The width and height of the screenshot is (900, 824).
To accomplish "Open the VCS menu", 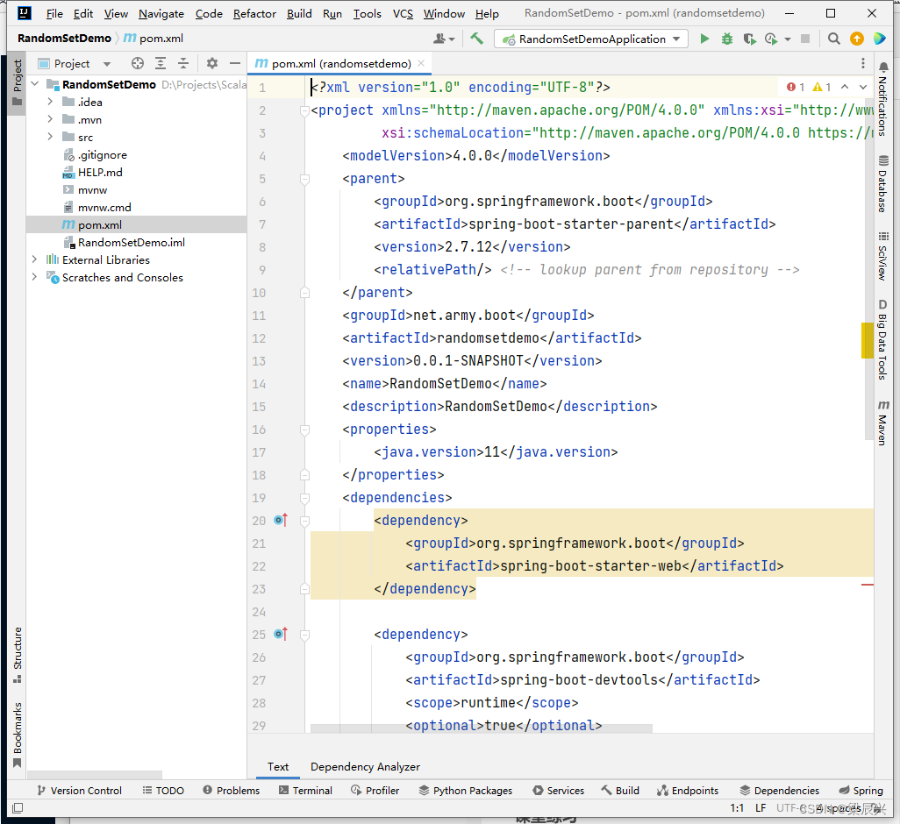I will 403,13.
